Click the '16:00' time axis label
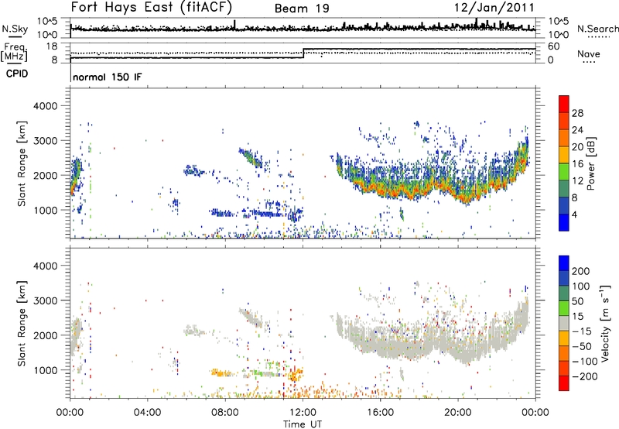Image resolution: width=619 pixels, height=429 pixels. click(x=380, y=413)
